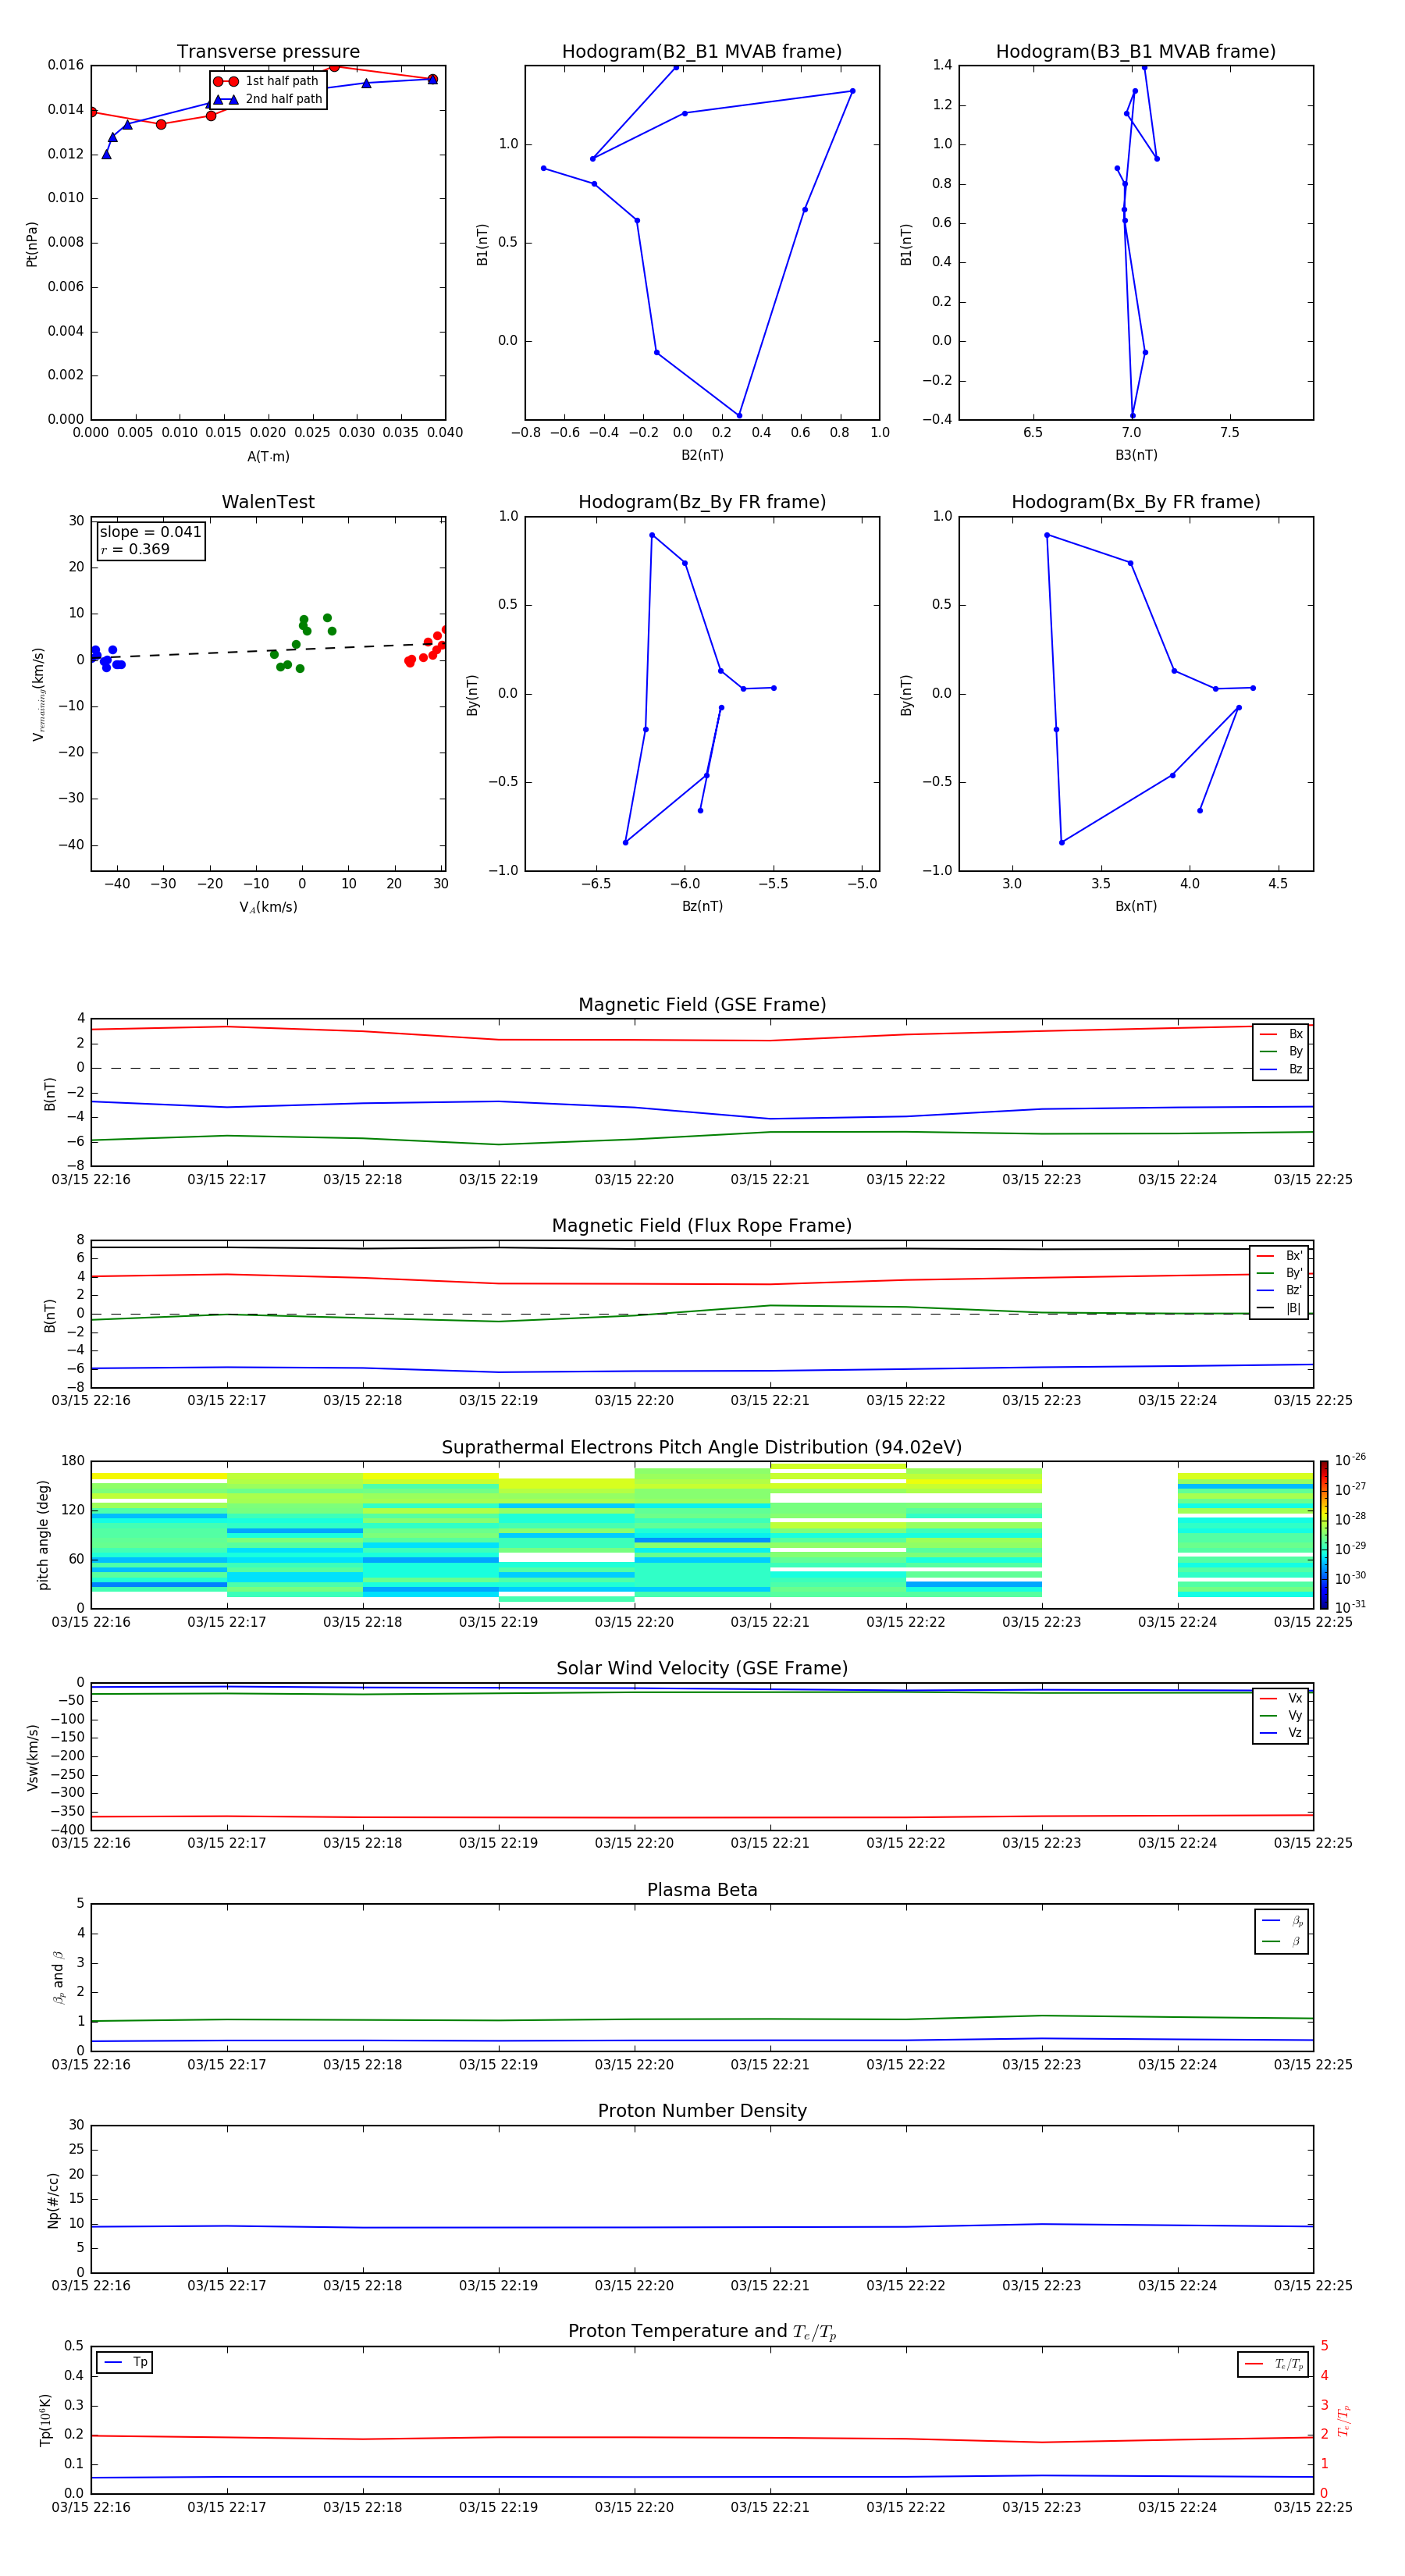Select Vz entry in solar wind legend
This screenshot has width=1405, height=2576.
coord(1281,1732)
